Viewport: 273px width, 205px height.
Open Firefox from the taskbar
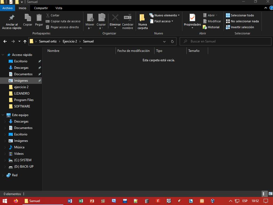click(x=16, y=201)
